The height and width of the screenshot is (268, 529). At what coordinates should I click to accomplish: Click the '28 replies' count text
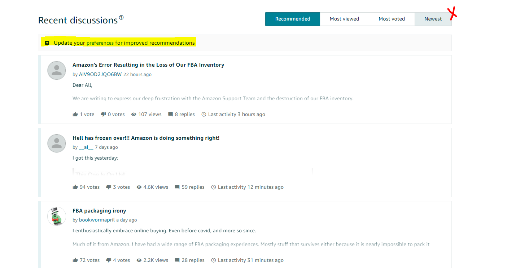(x=193, y=260)
